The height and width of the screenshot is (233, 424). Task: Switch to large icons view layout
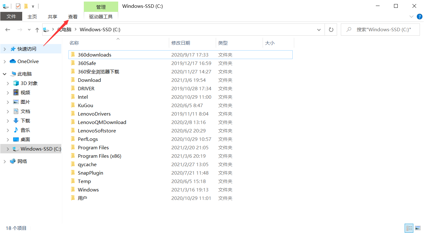pyautogui.click(x=417, y=228)
